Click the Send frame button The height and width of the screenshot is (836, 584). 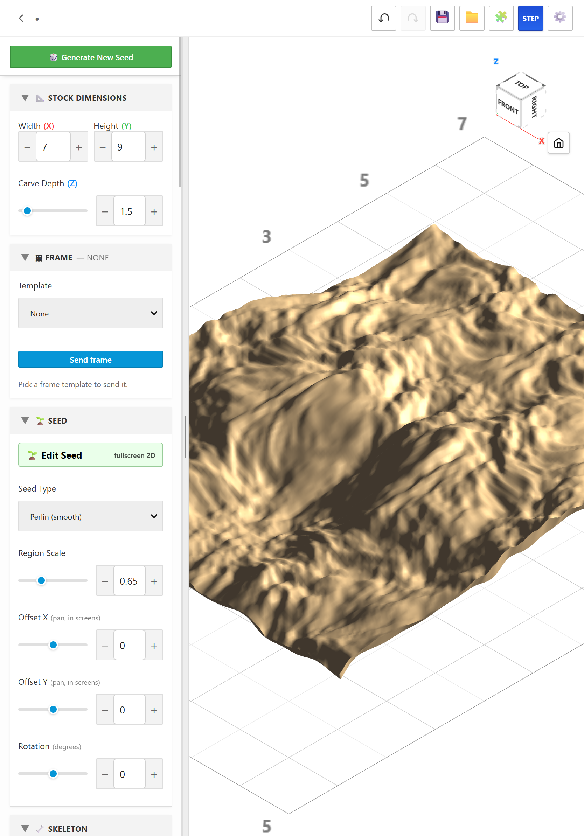[x=91, y=360]
